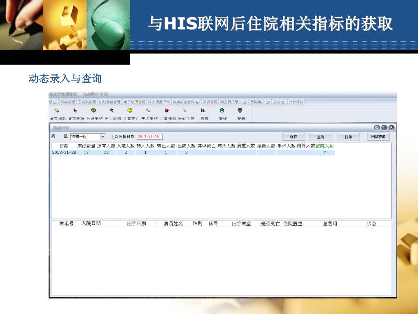The height and width of the screenshot is (314, 418).
Task: Click the 查询 toolbar icon
Action: tap(222, 111)
